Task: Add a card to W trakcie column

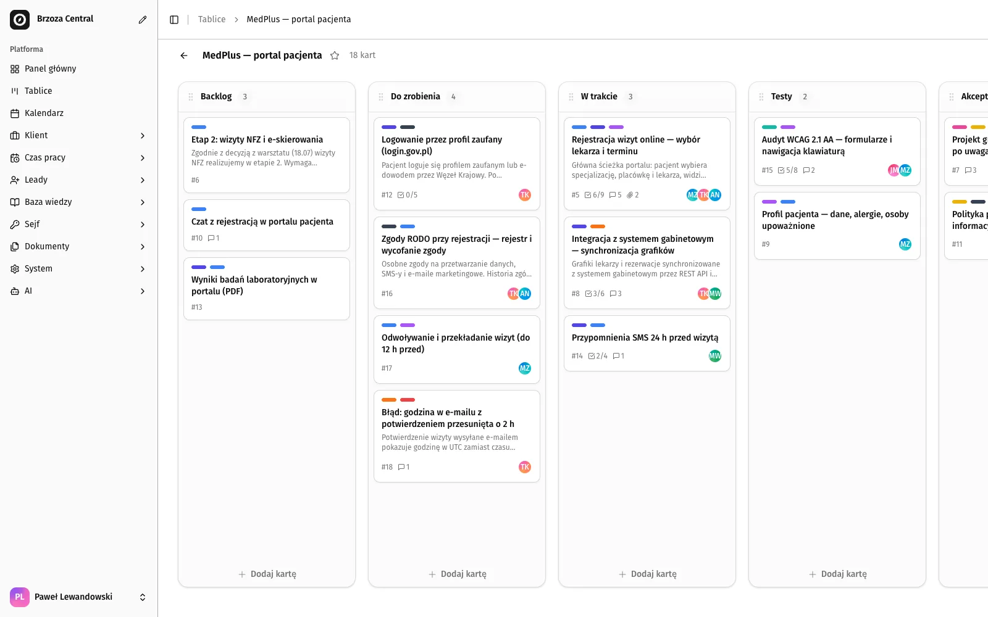Action: point(647,574)
